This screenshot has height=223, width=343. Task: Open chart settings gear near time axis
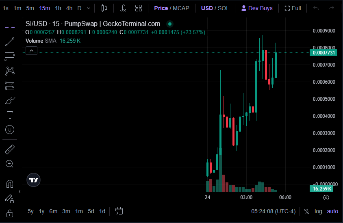click(x=326, y=198)
